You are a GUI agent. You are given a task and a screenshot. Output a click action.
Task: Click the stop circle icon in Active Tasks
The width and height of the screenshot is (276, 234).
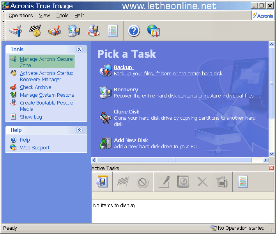142,182
